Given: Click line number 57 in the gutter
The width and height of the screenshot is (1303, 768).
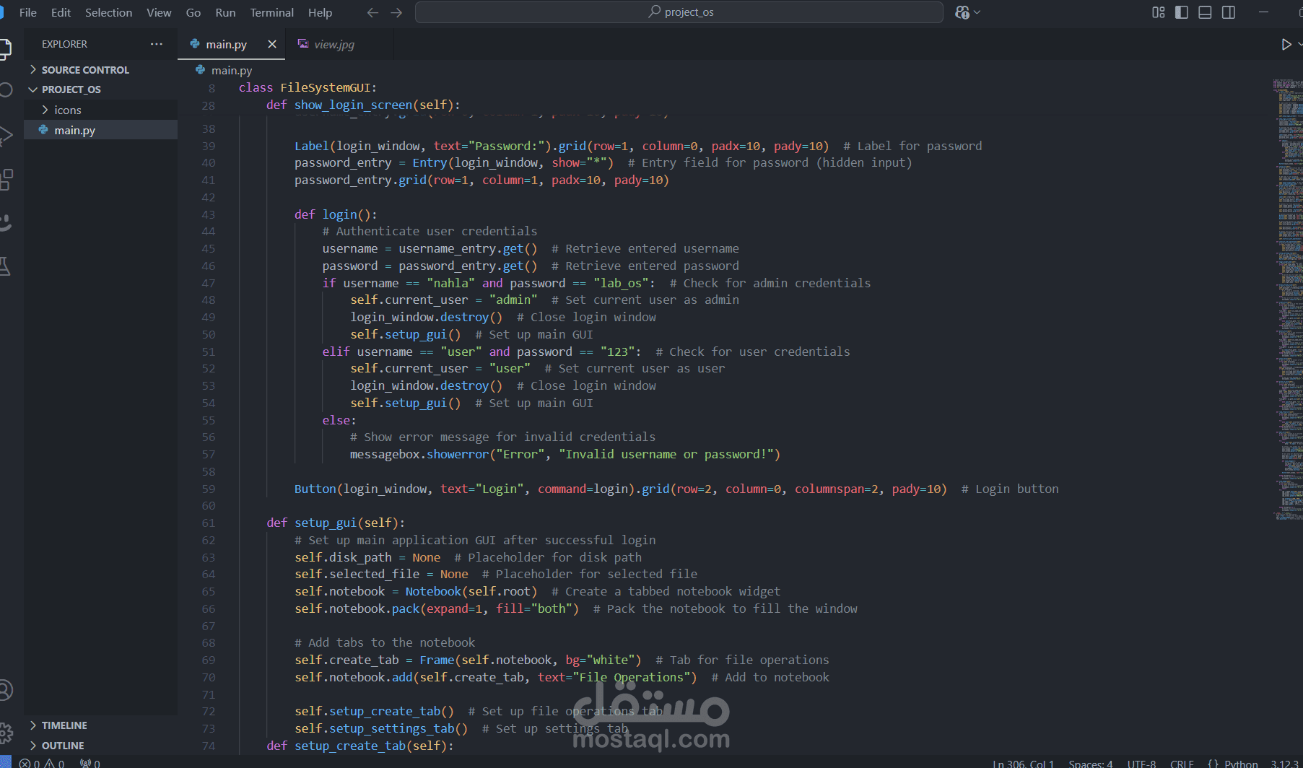Looking at the screenshot, I should click(x=209, y=454).
